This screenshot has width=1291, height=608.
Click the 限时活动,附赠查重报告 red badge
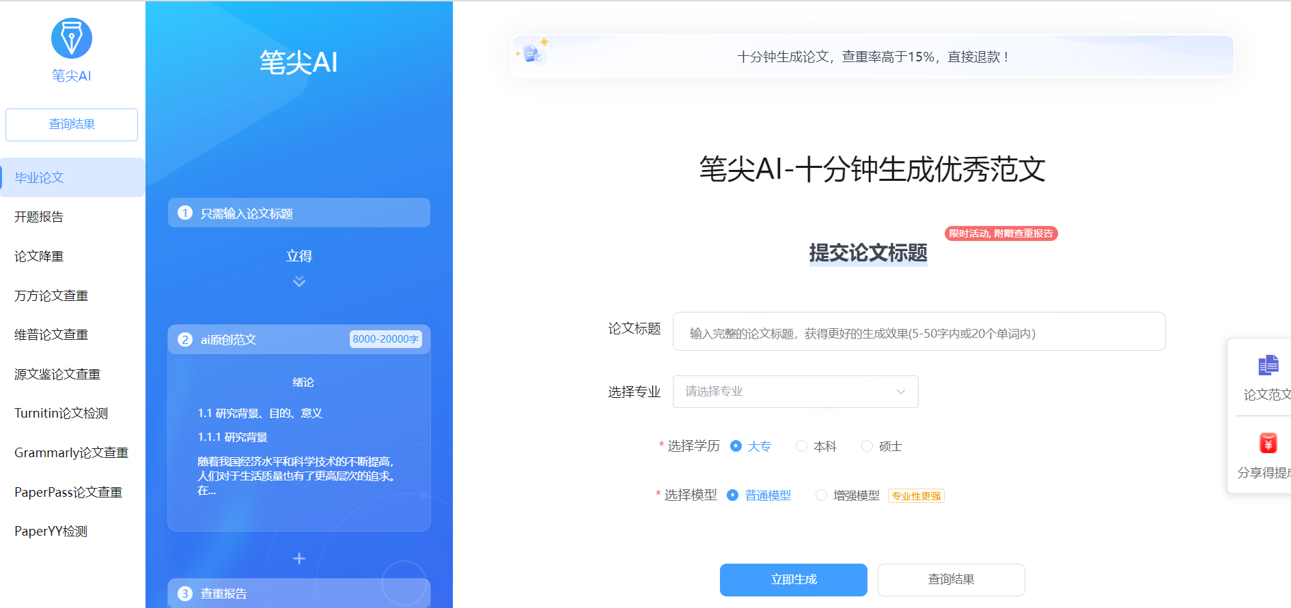[1001, 233]
